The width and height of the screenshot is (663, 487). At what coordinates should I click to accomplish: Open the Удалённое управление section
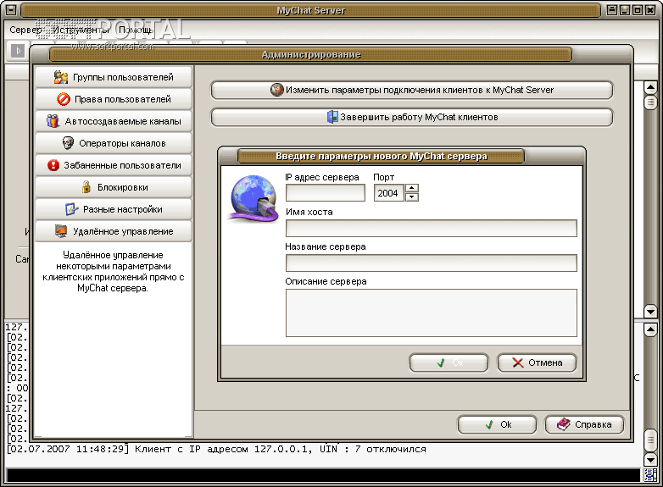click(114, 231)
